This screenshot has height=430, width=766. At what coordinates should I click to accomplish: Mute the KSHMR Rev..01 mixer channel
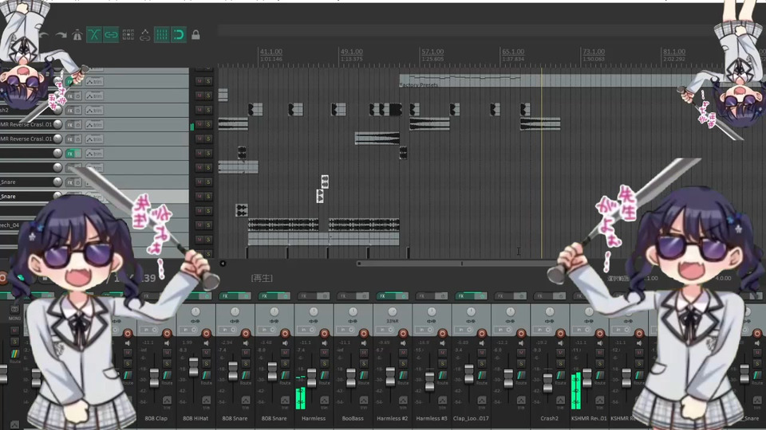pos(600,353)
